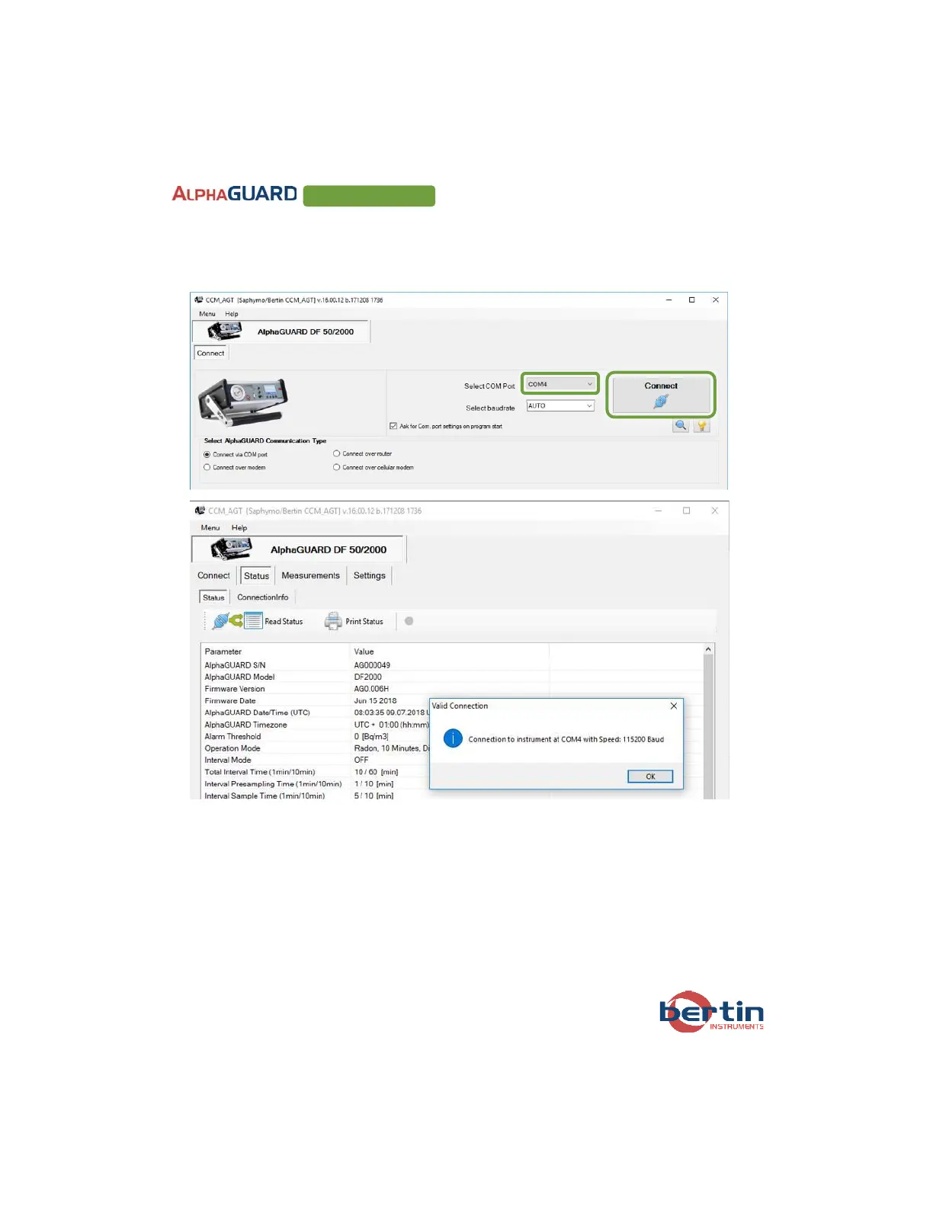933x1207 pixels.
Task: Click OK in the Valid Connection dialog
Action: coord(650,776)
